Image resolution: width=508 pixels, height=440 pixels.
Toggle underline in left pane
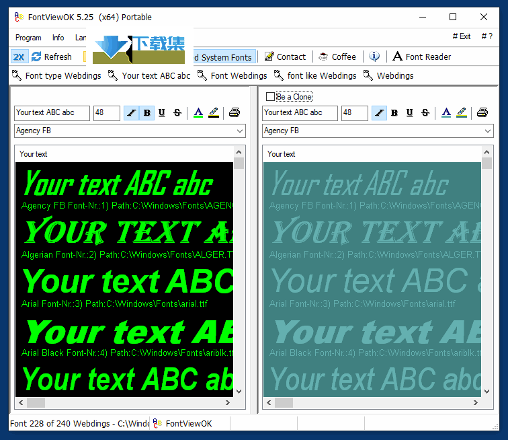click(162, 113)
